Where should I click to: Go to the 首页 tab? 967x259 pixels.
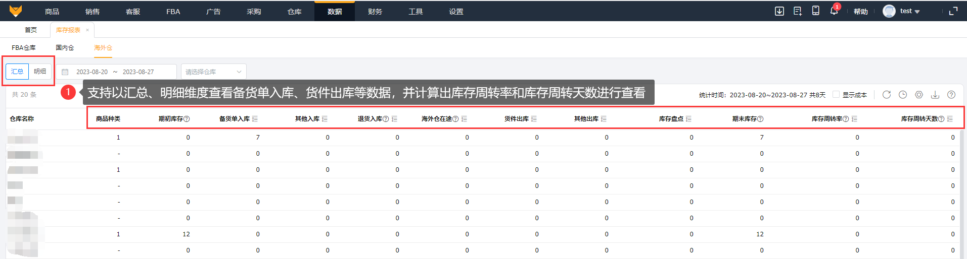click(31, 30)
